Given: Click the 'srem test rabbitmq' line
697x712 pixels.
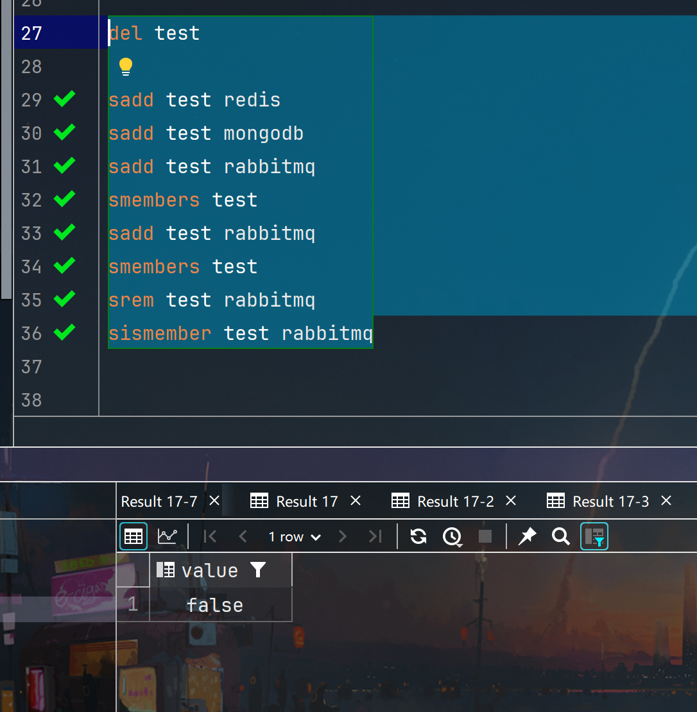Looking at the screenshot, I should 212,300.
